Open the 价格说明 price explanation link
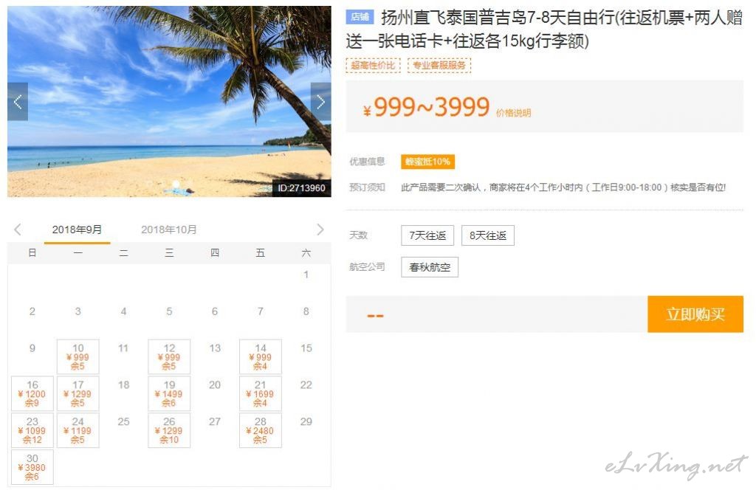 coord(514,113)
